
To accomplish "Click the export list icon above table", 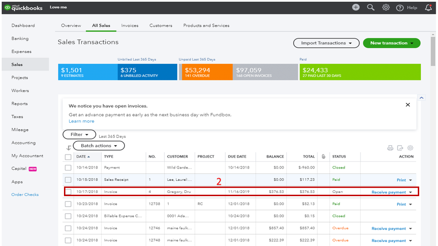I will (400, 148).
